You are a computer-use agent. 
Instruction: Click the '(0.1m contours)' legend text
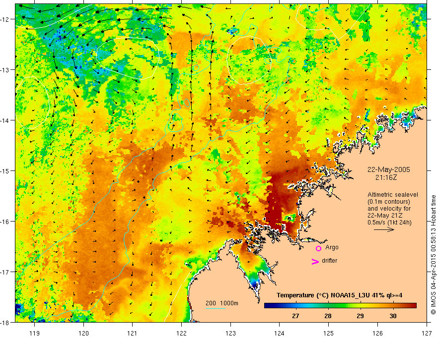tap(389, 202)
